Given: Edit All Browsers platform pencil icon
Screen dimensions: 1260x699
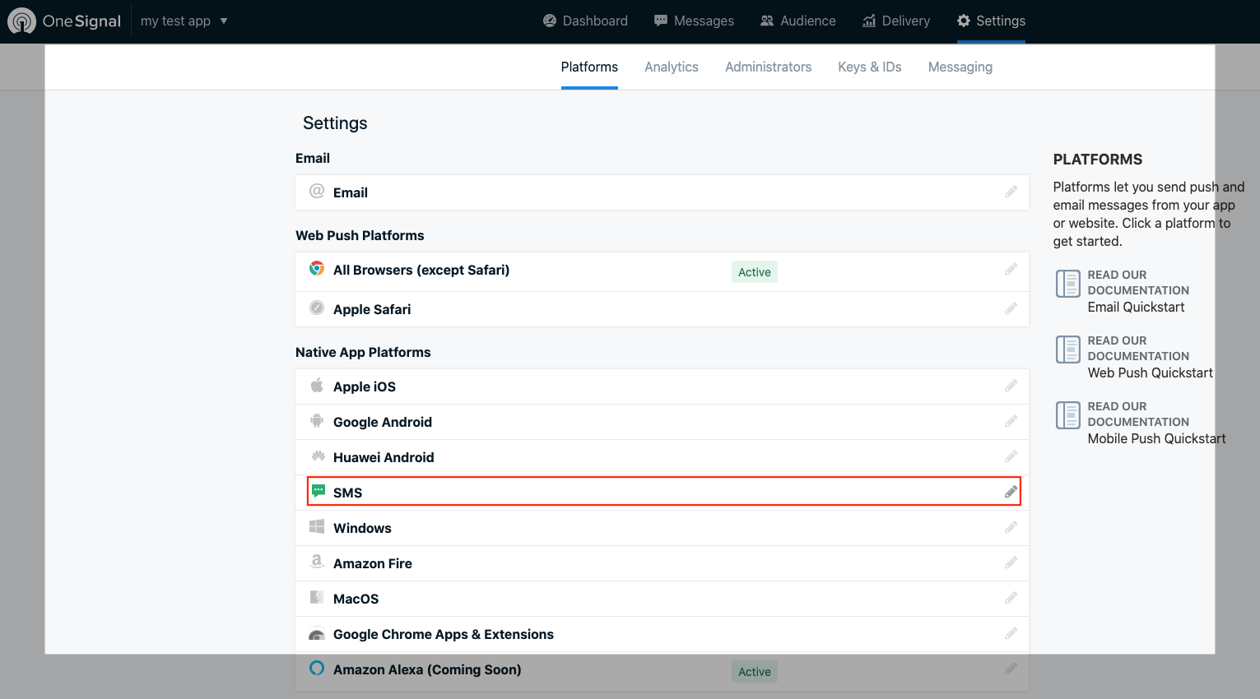Looking at the screenshot, I should pyautogui.click(x=1011, y=269).
